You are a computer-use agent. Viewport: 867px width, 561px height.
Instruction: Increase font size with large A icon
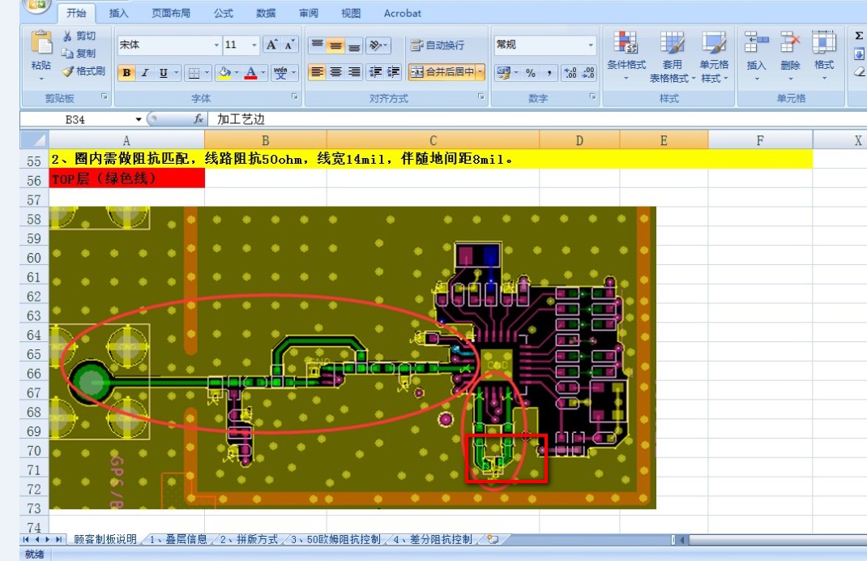271,45
